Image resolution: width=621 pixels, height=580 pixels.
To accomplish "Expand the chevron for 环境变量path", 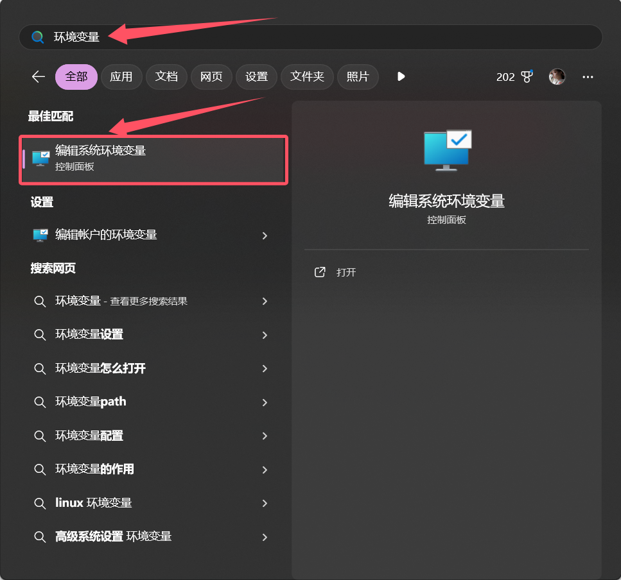I will [x=265, y=402].
